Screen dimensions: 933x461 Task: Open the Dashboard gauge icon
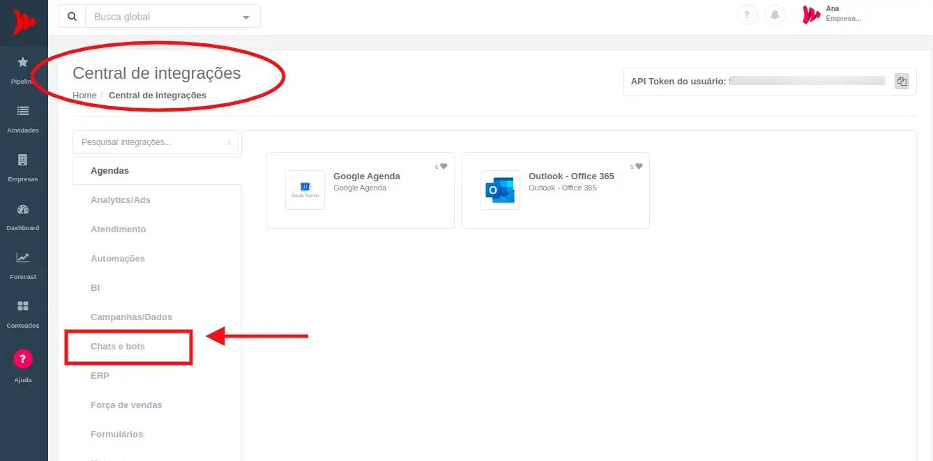coord(23,209)
